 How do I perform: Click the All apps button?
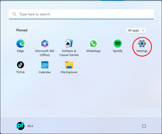[x=136, y=30]
